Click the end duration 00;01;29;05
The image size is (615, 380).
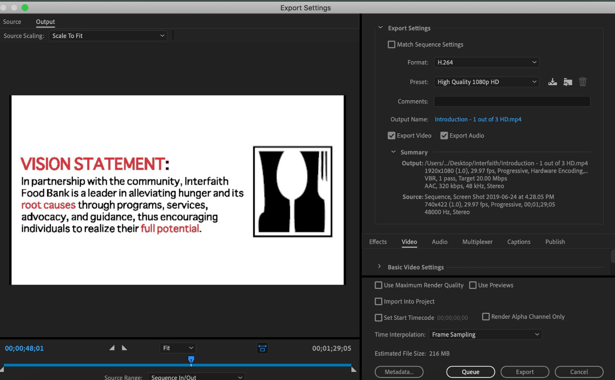(x=332, y=348)
